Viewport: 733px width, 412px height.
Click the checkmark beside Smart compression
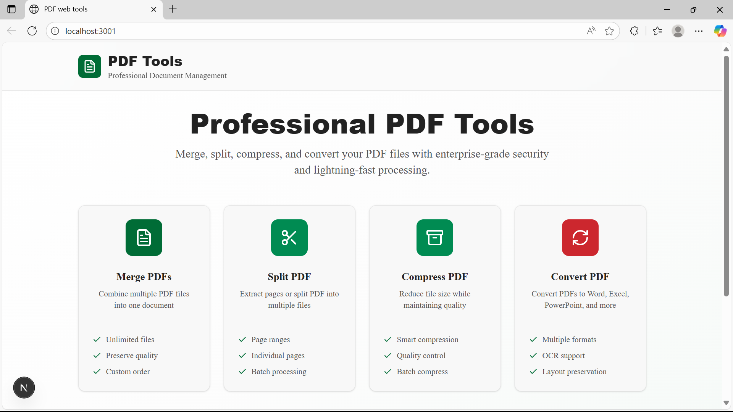coord(388,340)
